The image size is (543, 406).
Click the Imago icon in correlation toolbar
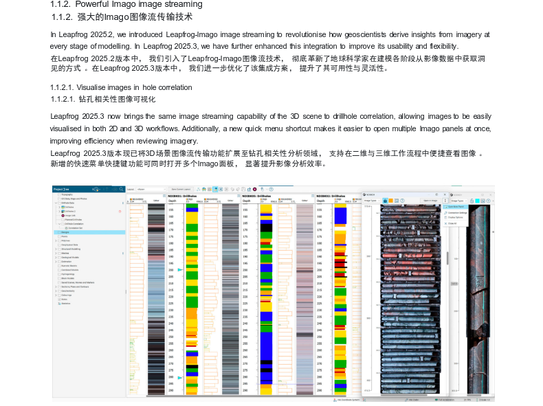coord(255,189)
